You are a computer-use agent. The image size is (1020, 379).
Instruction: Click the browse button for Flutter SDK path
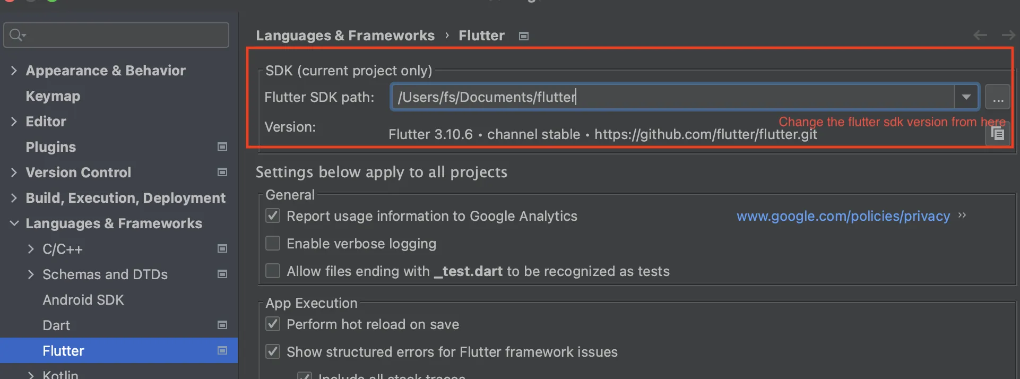pos(997,97)
